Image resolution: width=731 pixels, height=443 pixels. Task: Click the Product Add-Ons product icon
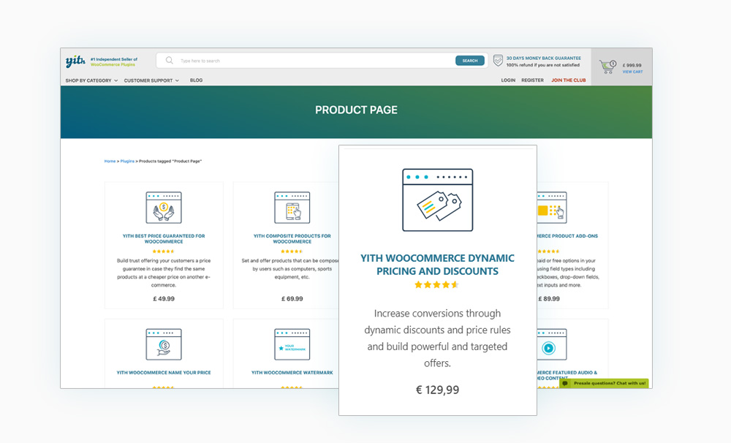pos(552,208)
